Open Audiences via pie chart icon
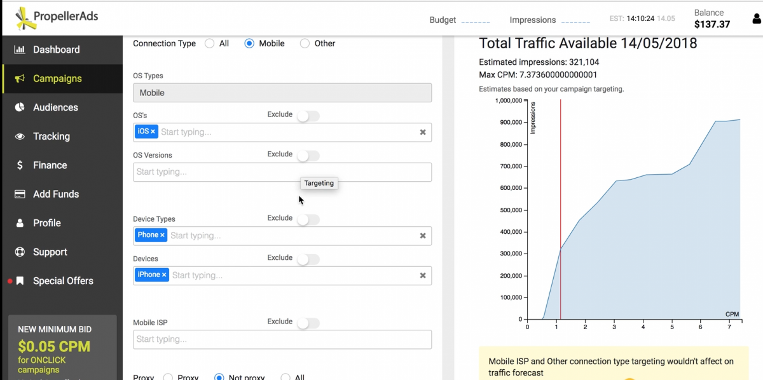The image size is (763, 380). coord(20,107)
